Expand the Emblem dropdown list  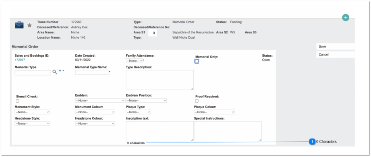click(x=100, y=101)
